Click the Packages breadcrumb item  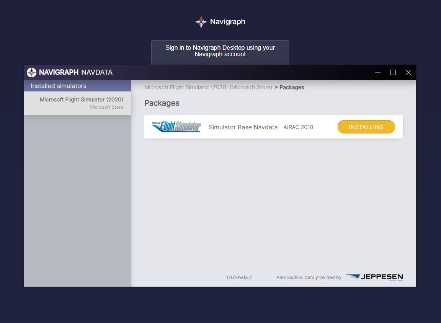(x=292, y=87)
